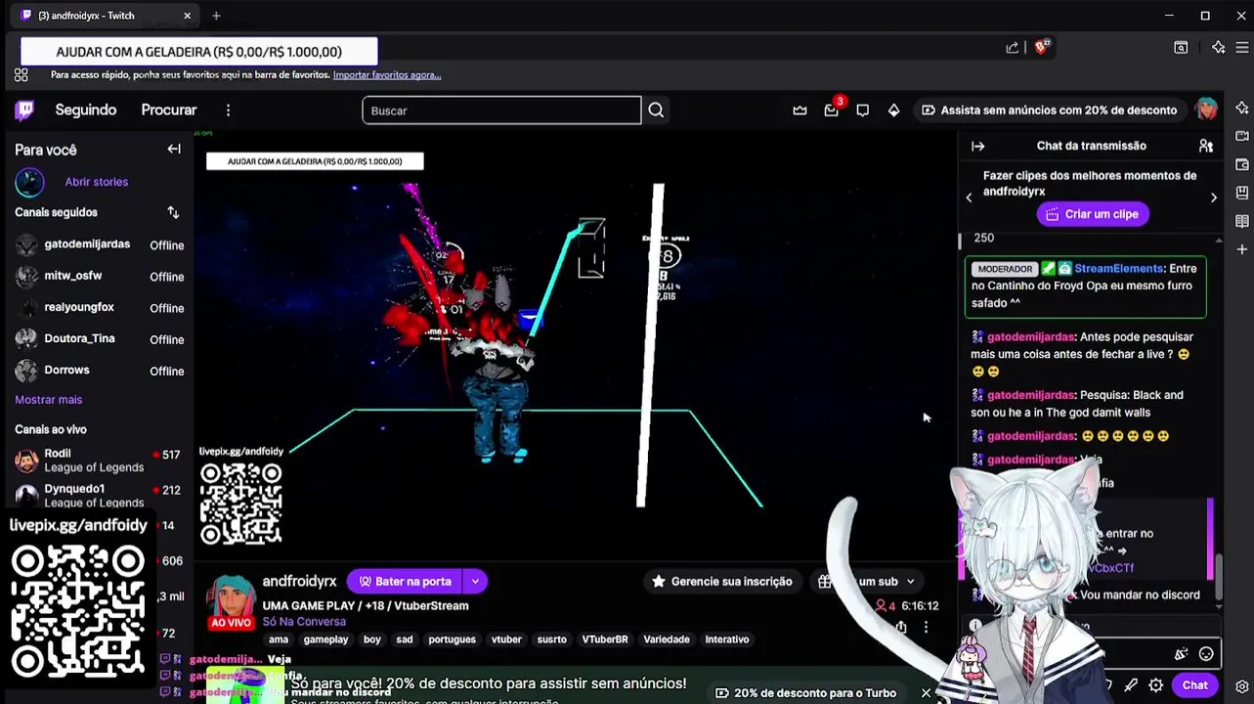Go to next chat highlight card
Image resolution: width=1254 pixels, height=704 pixels.
coord(1214,198)
